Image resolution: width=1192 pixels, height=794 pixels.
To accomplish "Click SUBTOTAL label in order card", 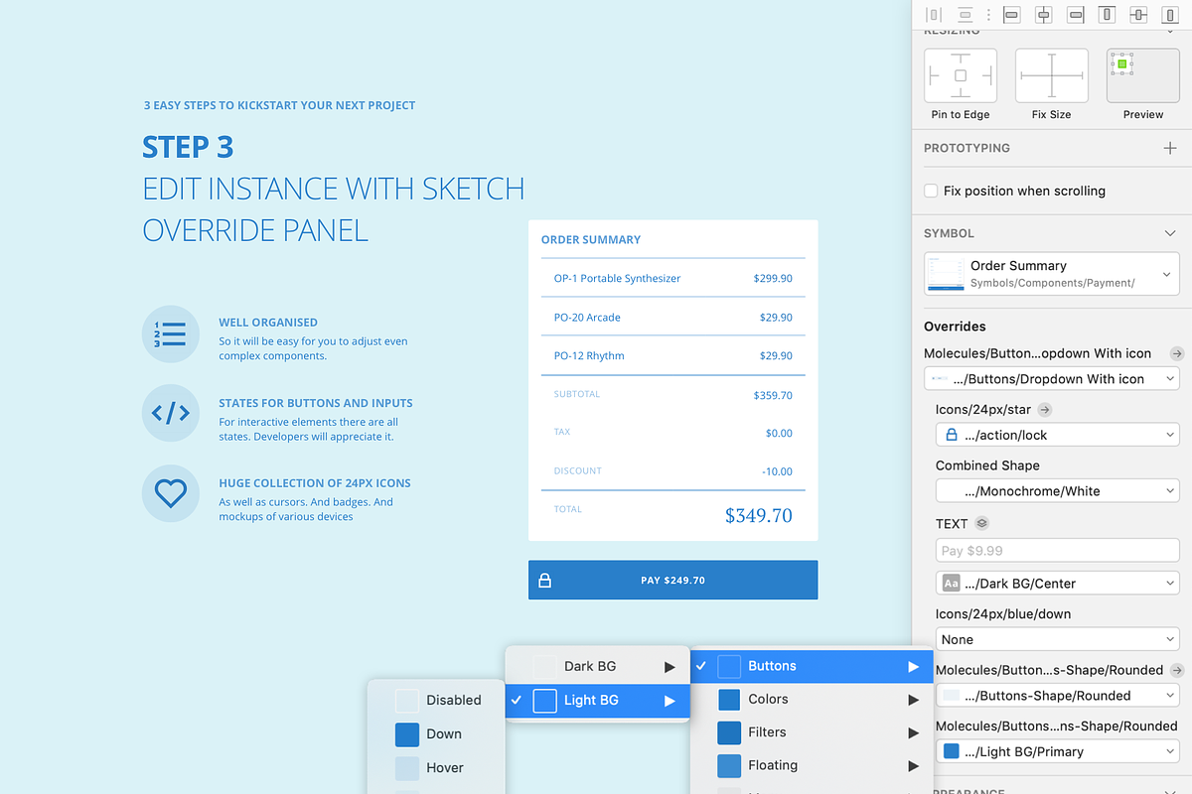I will tap(577, 394).
